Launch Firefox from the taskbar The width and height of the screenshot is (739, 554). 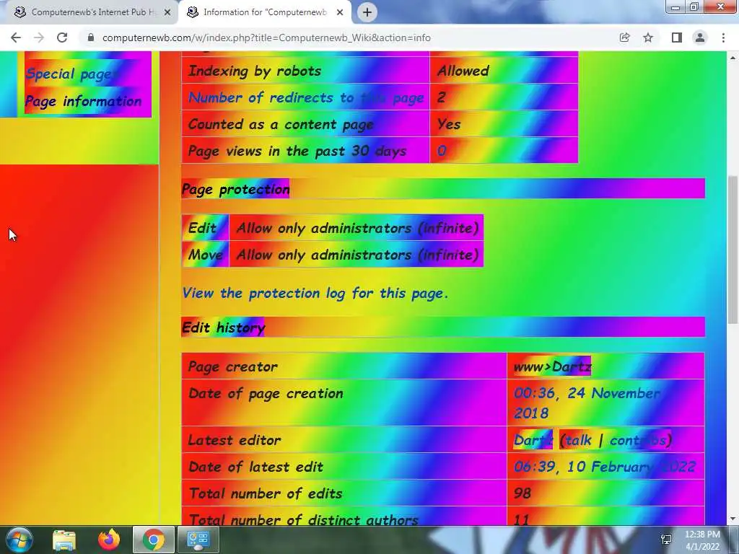pos(109,540)
